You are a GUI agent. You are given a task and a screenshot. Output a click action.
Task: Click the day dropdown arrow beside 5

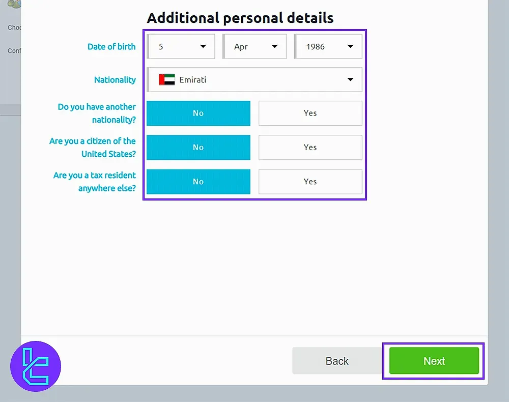[x=203, y=46]
